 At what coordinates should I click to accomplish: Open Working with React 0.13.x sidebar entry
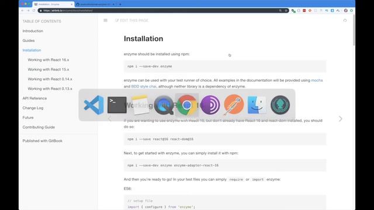pos(50,89)
